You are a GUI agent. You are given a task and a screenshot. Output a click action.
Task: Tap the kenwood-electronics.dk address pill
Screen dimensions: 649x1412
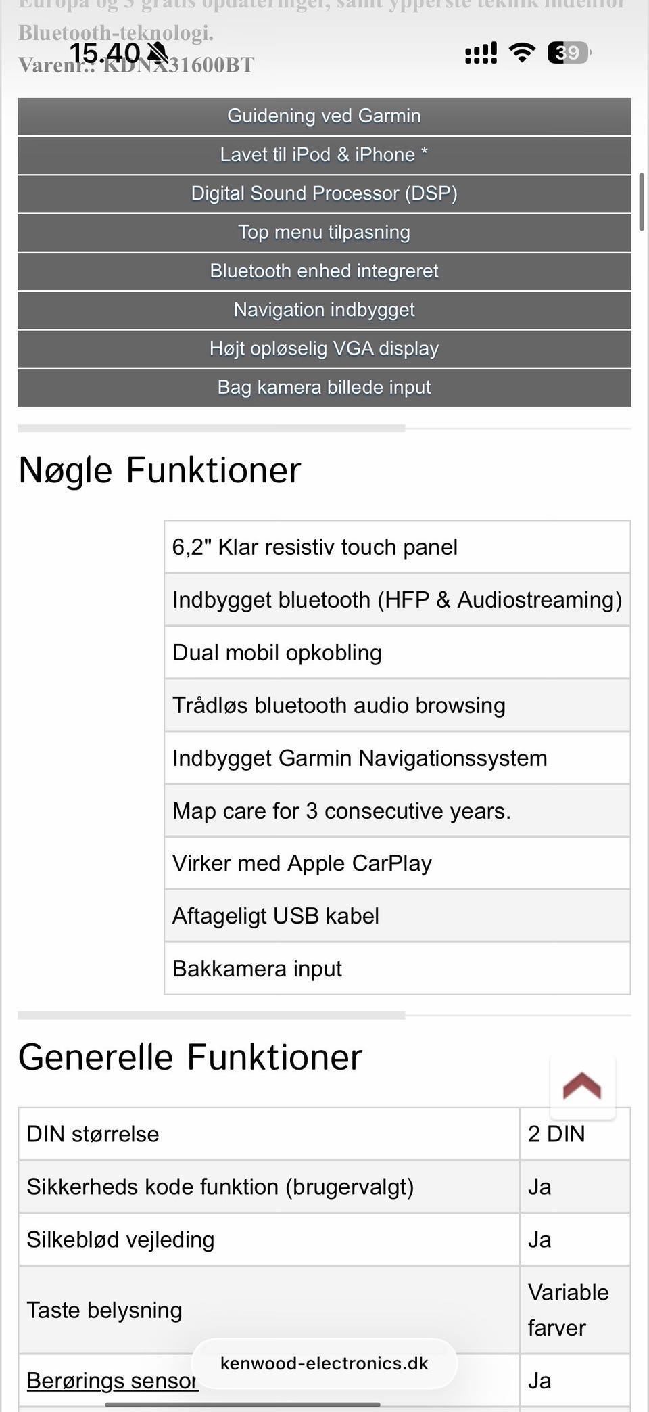pyautogui.click(x=324, y=1363)
